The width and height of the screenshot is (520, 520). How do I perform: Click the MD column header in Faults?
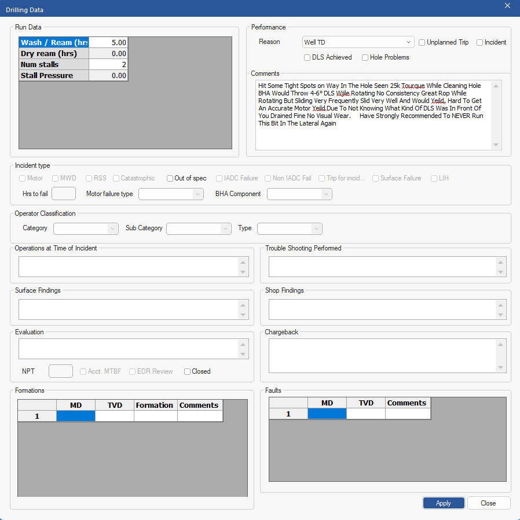(327, 403)
